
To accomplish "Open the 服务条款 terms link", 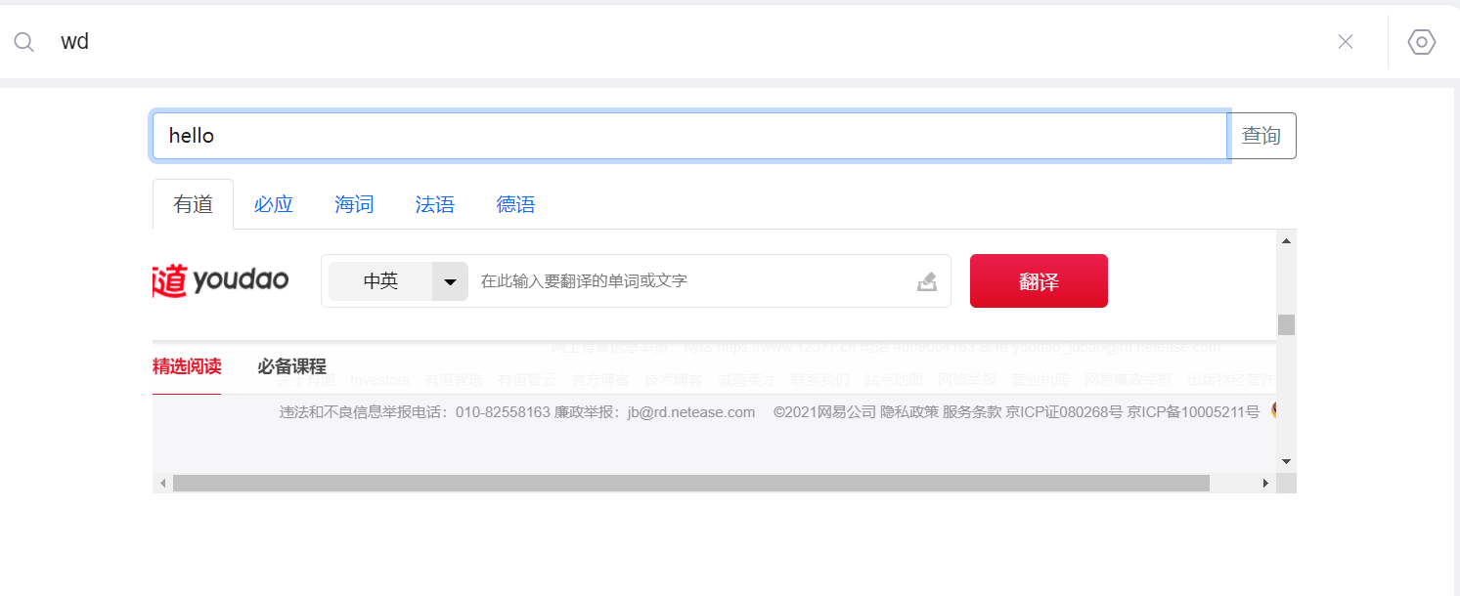I will pyautogui.click(x=972, y=412).
